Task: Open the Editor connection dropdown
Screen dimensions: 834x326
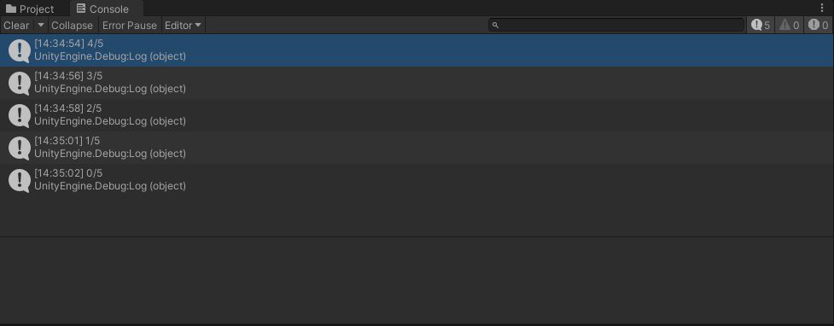Action: 183,25
